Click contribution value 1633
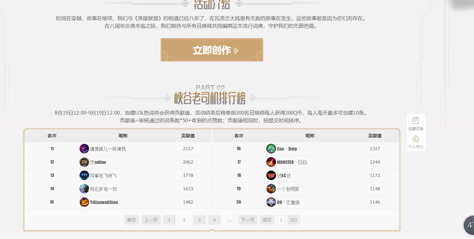This screenshot has height=239, width=474. coord(188,189)
